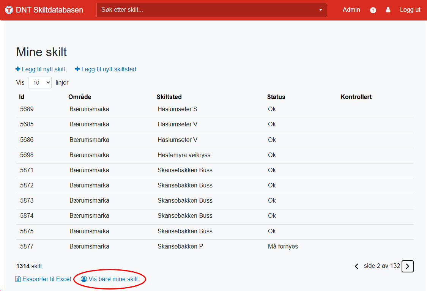The image size is (427, 291).
Task: Click the DNT logo in the header
Action: 8,9
